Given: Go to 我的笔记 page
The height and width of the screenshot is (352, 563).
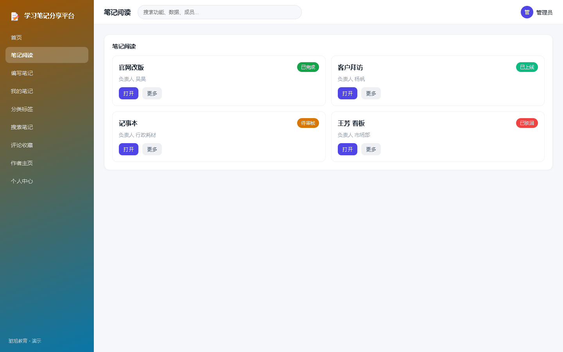Looking at the screenshot, I should (x=47, y=91).
